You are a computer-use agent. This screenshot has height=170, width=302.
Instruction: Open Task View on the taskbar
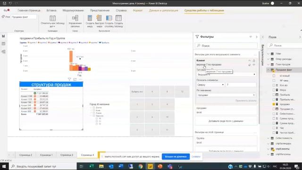point(81,166)
